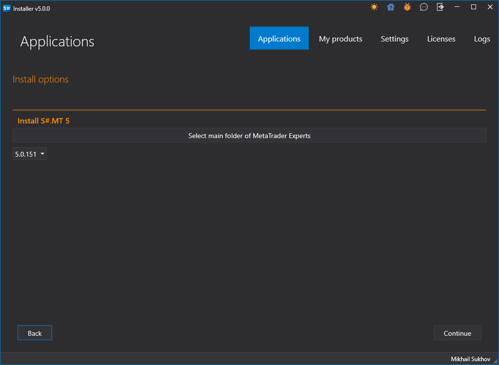Click the Installer v5.0.0 title text
The width and height of the screenshot is (499, 365).
(32, 9)
